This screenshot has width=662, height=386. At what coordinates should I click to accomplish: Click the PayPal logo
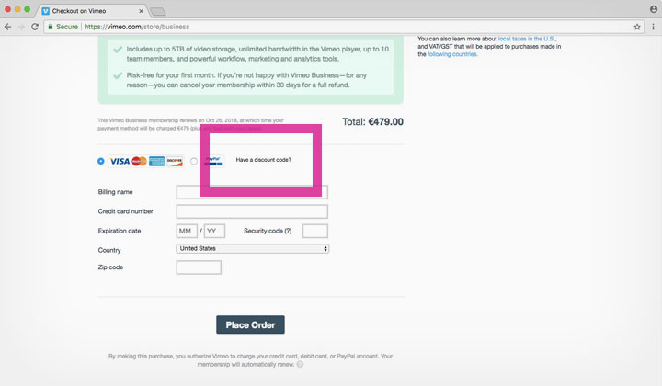213,161
